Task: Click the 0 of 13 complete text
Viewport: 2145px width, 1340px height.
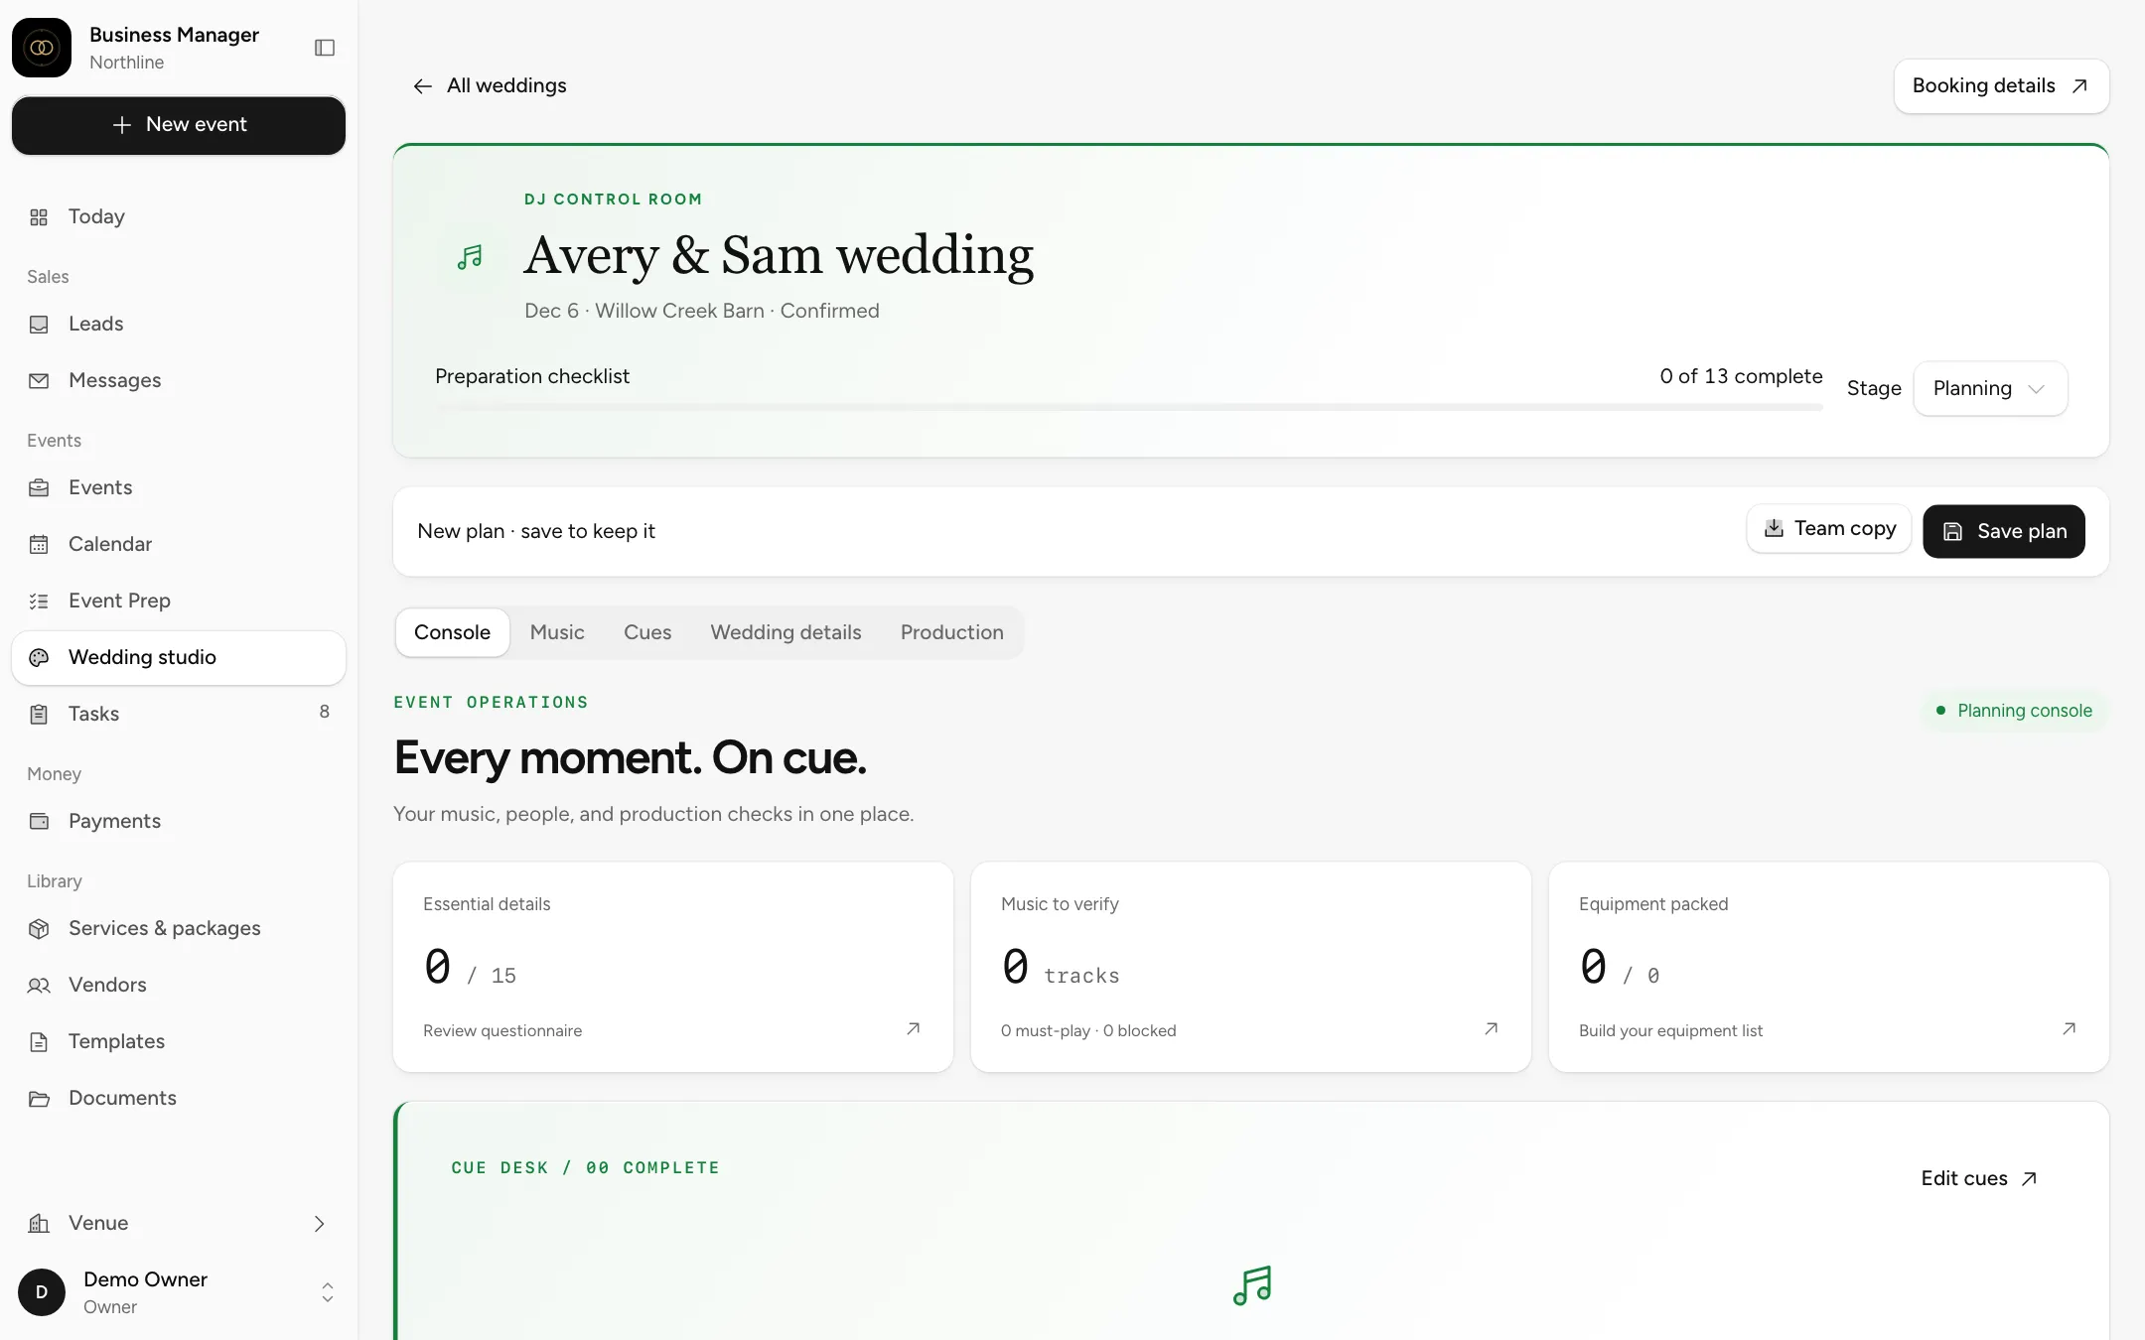Action: pyautogui.click(x=1741, y=376)
